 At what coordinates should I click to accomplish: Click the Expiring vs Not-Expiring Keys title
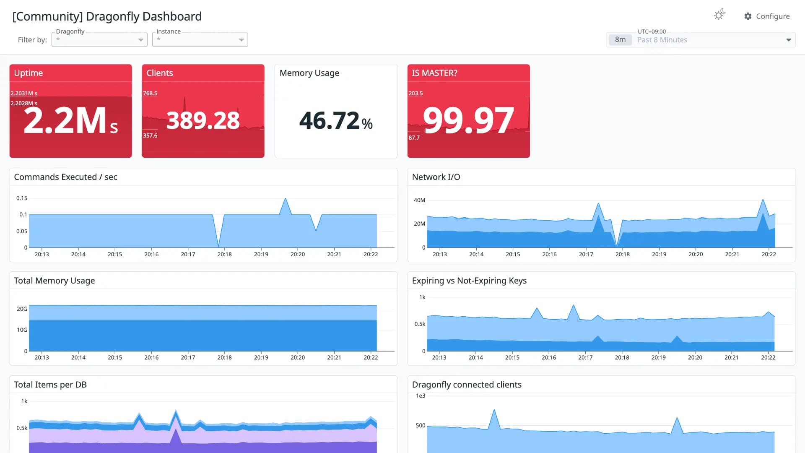[x=469, y=281]
